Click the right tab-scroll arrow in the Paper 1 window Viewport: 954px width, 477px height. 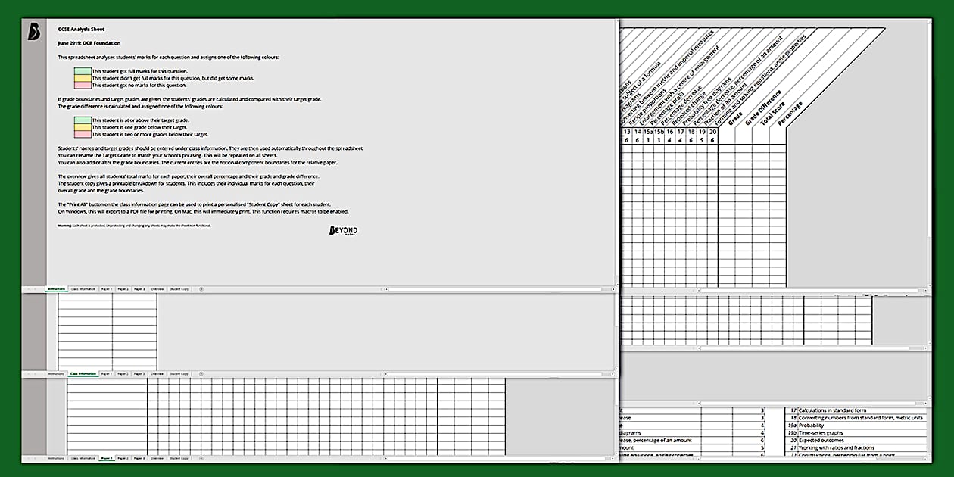pyautogui.click(x=36, y=458)
